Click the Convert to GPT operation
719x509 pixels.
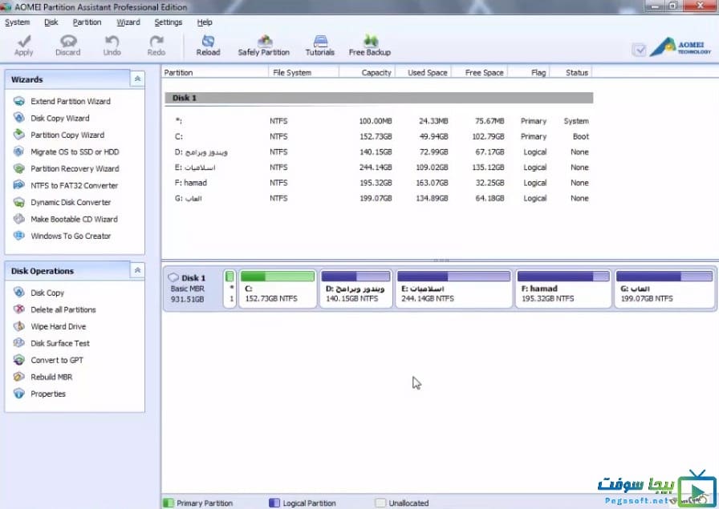57,360
